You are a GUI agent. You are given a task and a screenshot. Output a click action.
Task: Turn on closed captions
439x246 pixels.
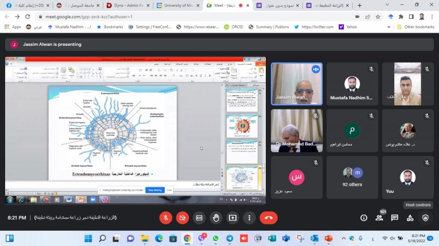tap(199, 218)
